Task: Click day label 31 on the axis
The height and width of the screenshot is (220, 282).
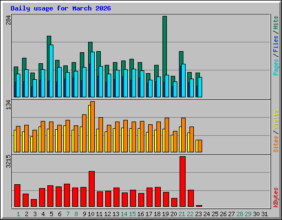Action: tap(264, 214)
